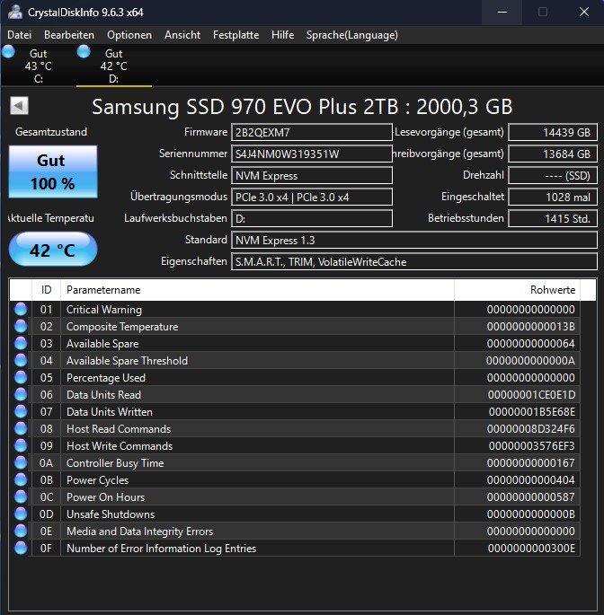
Task: Open the Bearbeiten menu
Action: click(x=69, y=35)
